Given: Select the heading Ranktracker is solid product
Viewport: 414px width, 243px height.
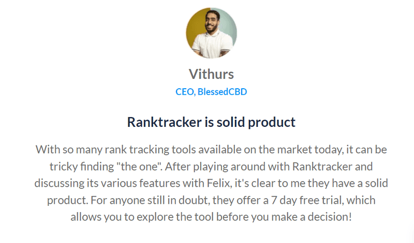Looking at the screenshot, I should [x=211, y=122].
